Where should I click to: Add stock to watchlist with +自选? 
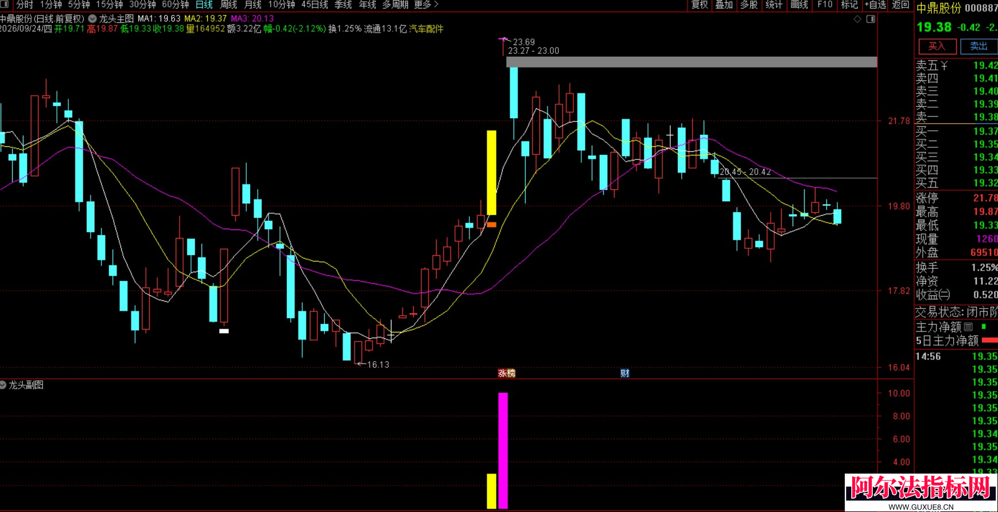tap(875, 5)
